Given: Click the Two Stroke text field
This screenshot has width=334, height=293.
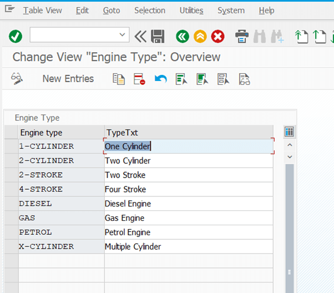Looking at the screenshot, I should (x=189, y=175).
